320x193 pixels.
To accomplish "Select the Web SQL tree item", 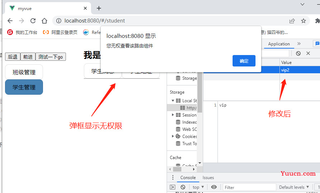I will click(186, 129).
